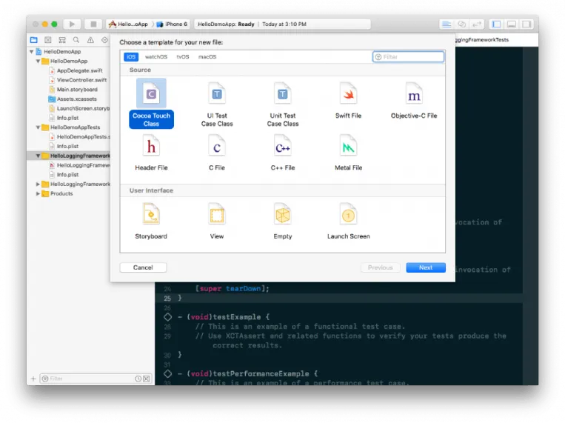Viewport: 565px width, 423px height.
Task: Choose the Storyboard template
Action: click(151, 221)
